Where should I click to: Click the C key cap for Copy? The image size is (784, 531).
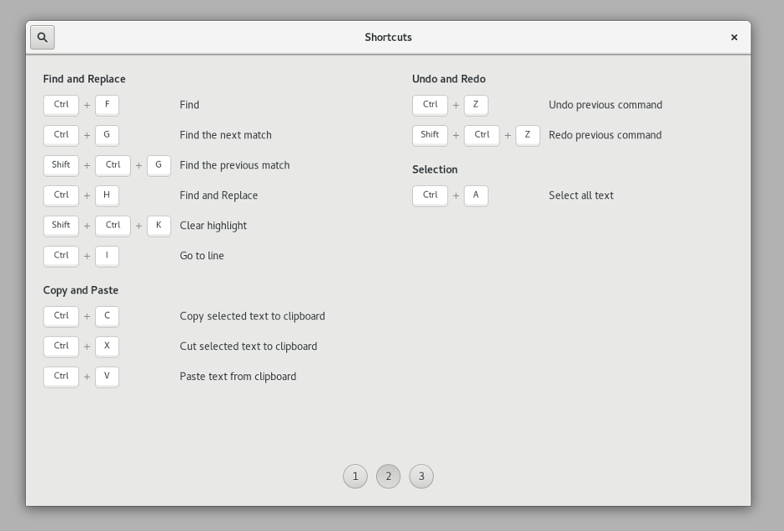107,317
